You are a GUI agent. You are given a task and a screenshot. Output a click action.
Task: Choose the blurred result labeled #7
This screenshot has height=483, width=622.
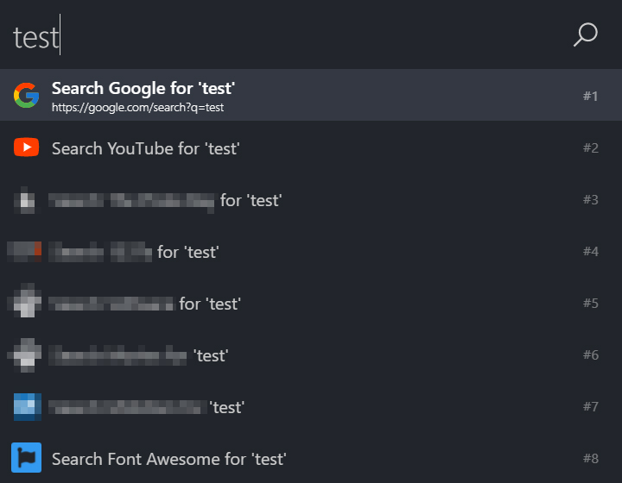pyautogui.click(x=311, y=406)
